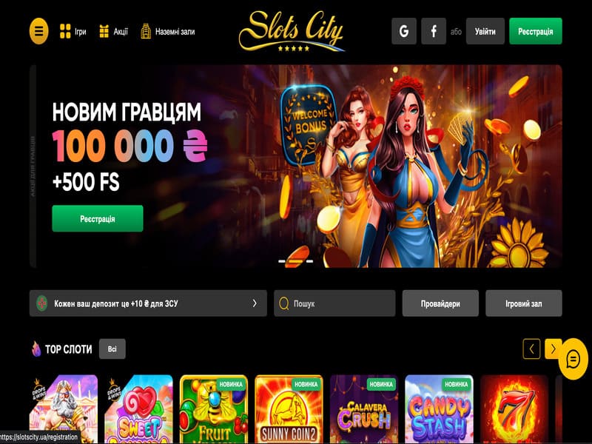The width and height of the screenshot is (592, 444).
Task: Expand the ЗСУ deposit banner arrow
Action: click(x=255, y=303)
